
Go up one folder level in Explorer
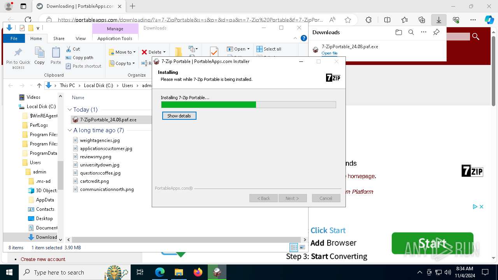tap(39, 86)
